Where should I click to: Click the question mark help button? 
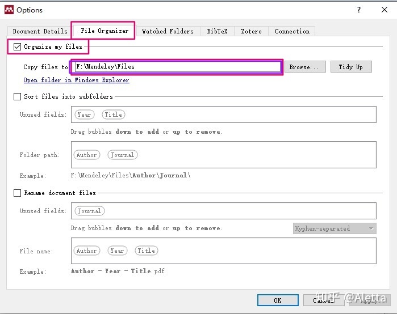[359, 10]
